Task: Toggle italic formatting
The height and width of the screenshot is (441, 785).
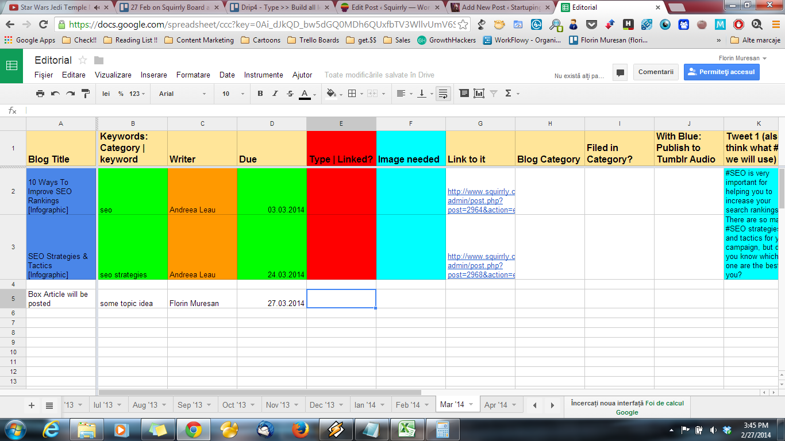Action: pyautogui.click(x=275, y=94)
